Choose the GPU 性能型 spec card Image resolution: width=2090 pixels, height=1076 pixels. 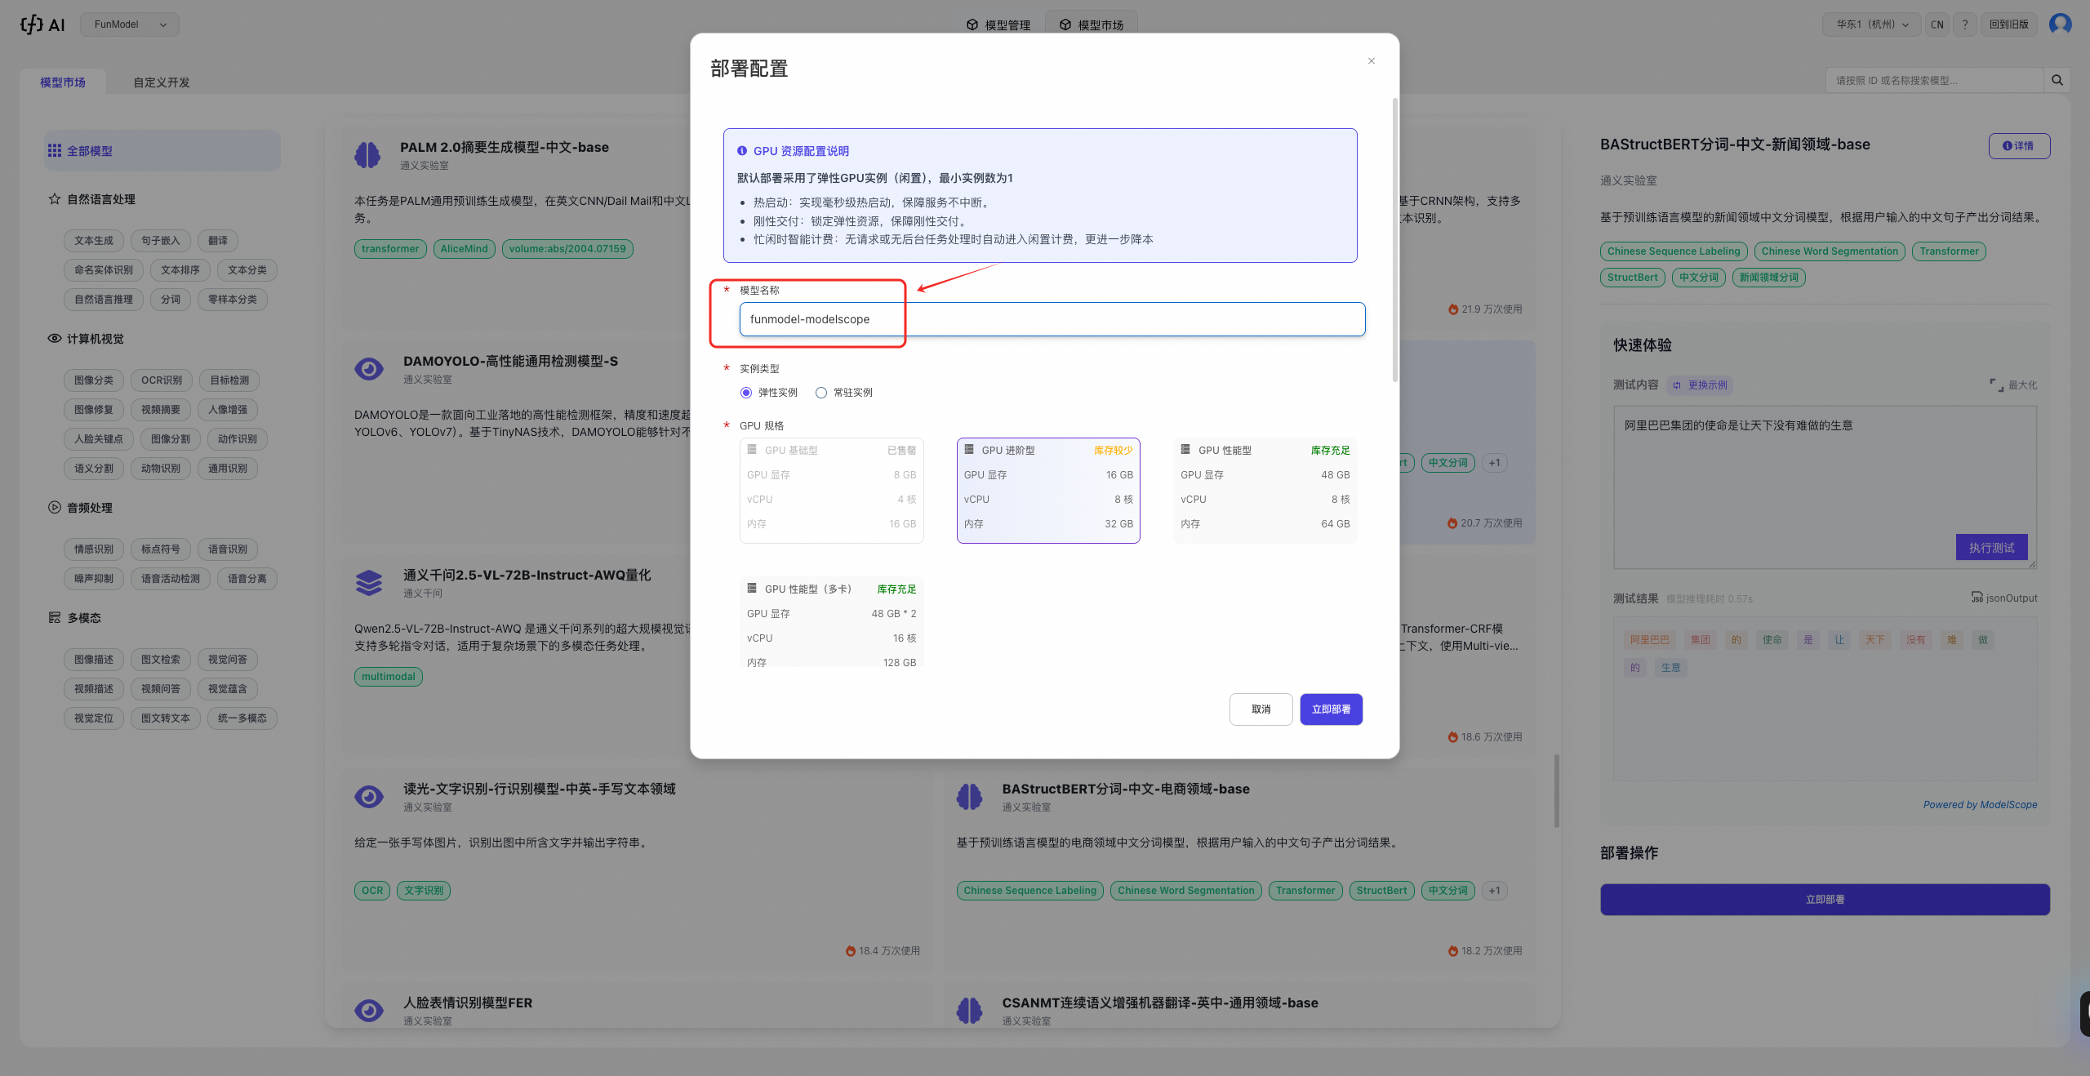(1265, 490)
